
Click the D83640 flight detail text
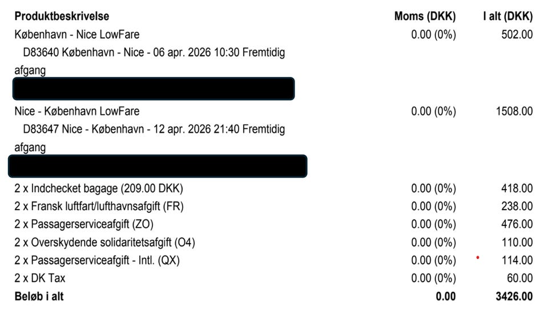(x=154, y=52)
